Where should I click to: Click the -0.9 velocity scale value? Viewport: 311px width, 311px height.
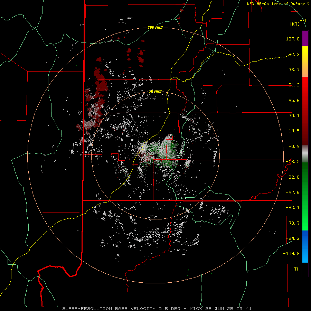pos(294,147)
